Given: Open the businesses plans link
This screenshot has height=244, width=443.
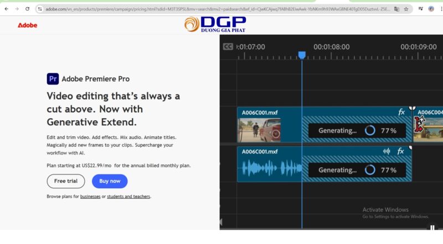Looking at the screenshot, I should 90,197.
